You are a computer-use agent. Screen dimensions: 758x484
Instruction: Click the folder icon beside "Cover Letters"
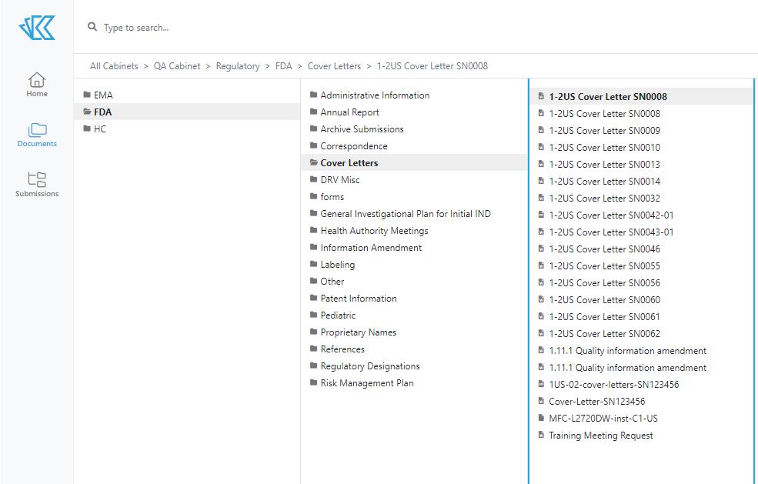(x=312, y=162)
